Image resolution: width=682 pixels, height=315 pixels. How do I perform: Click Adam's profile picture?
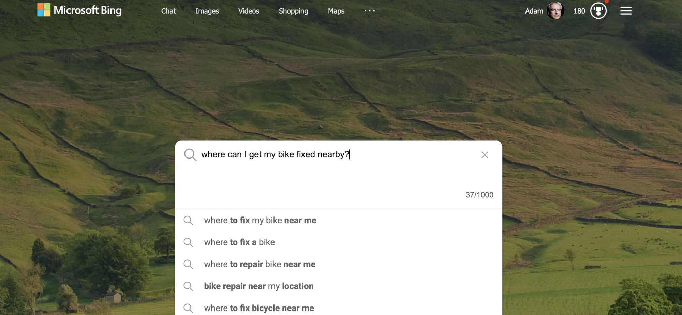coord(556,11)
